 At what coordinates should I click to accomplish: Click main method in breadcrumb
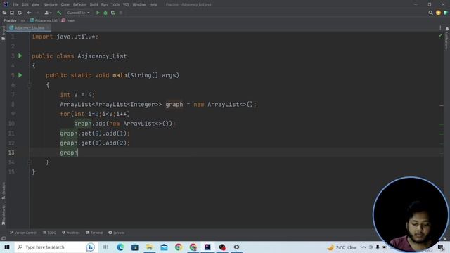68,20
